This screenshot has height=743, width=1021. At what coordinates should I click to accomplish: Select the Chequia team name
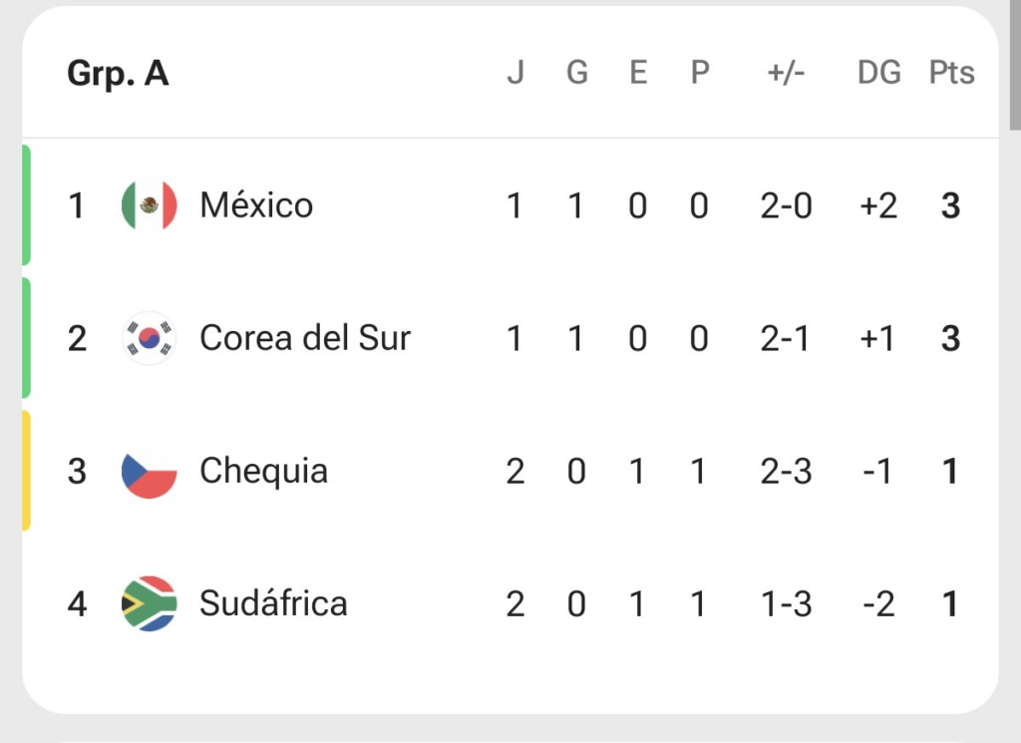click(x=263, y=471)
